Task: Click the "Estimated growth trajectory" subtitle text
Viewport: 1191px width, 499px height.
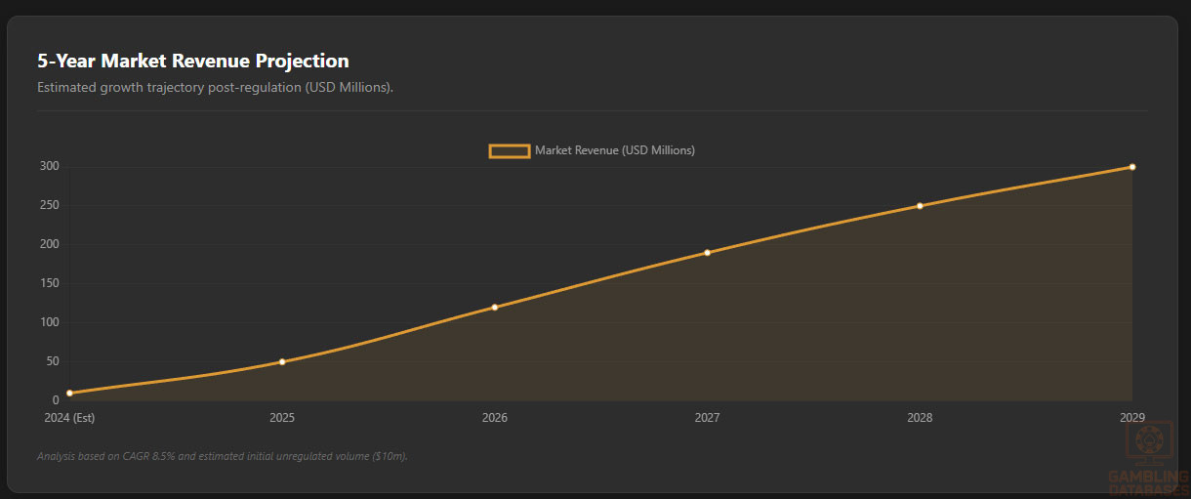Action: point(215,87)
